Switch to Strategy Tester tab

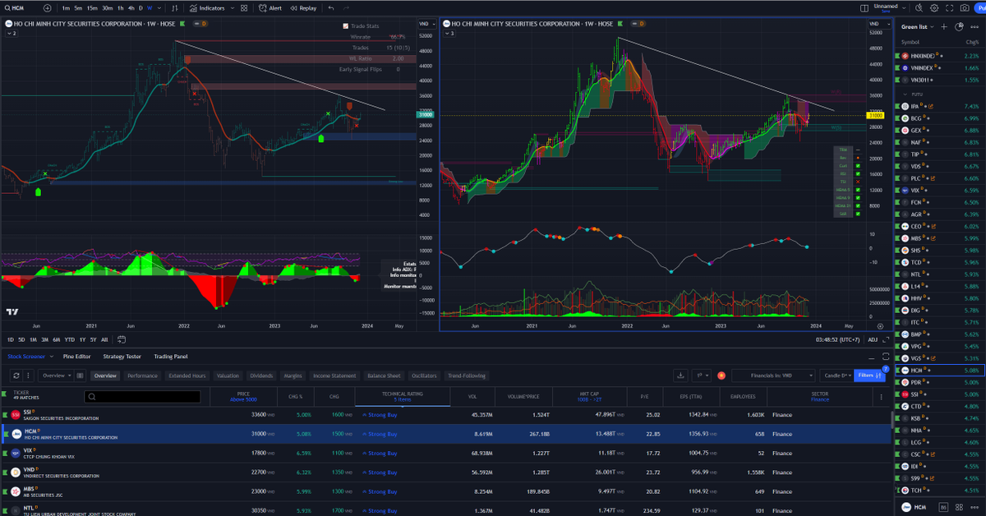tap(122, 357)
